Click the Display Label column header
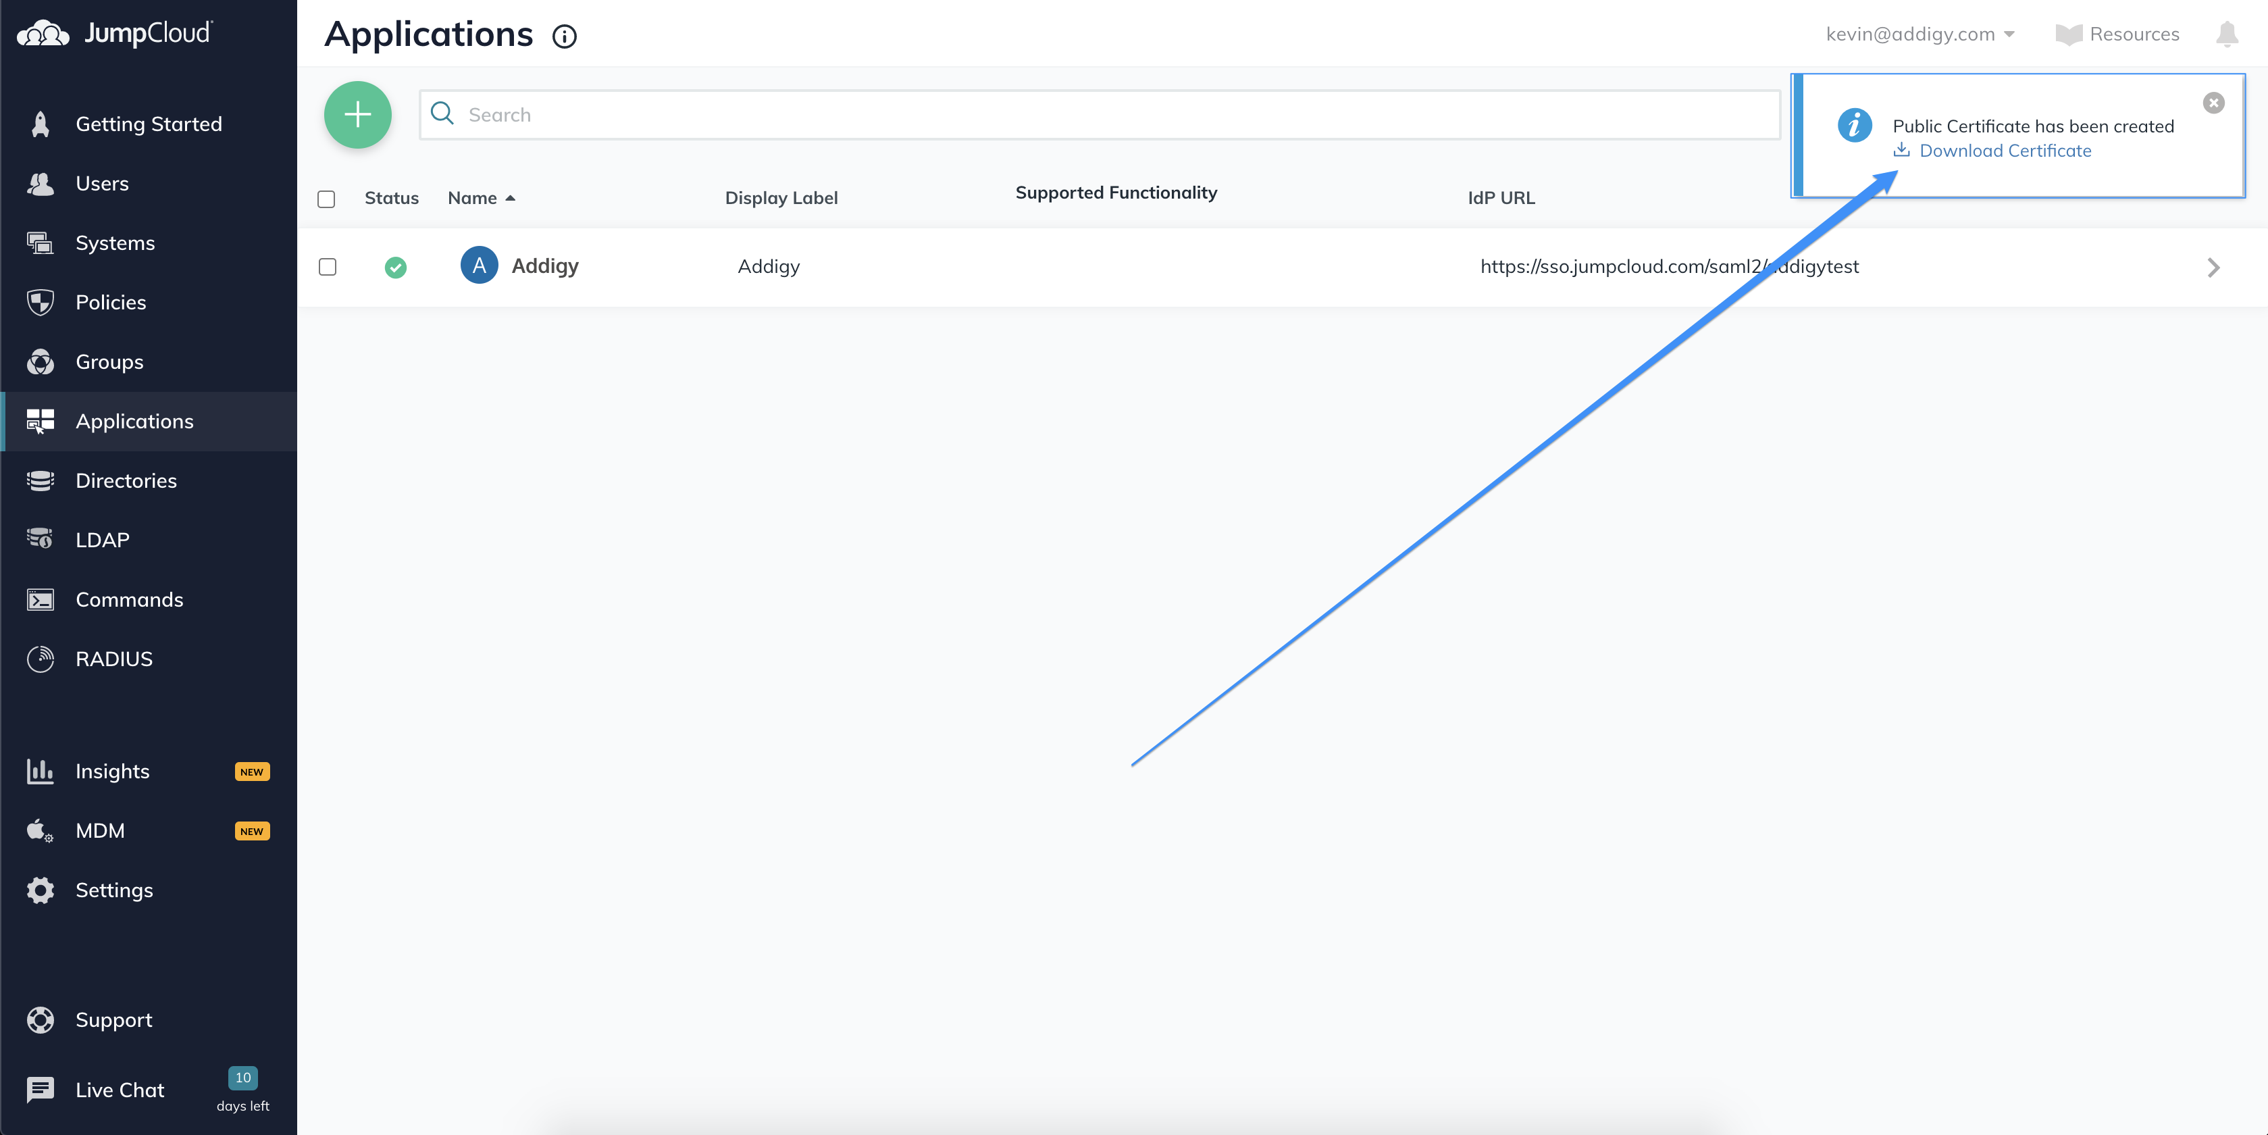 (781, 198)
